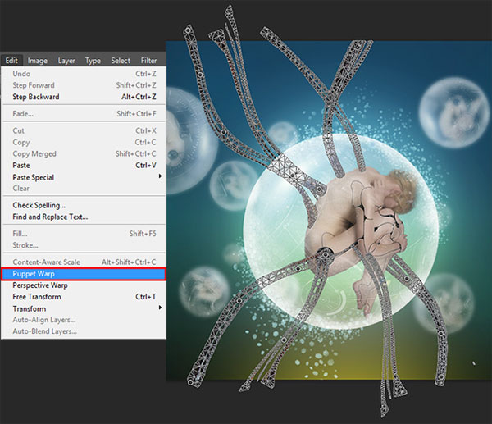Choose Undo from the Edit menu
Image resolution: width=492 pixels, height=424 pixels.
84,74
